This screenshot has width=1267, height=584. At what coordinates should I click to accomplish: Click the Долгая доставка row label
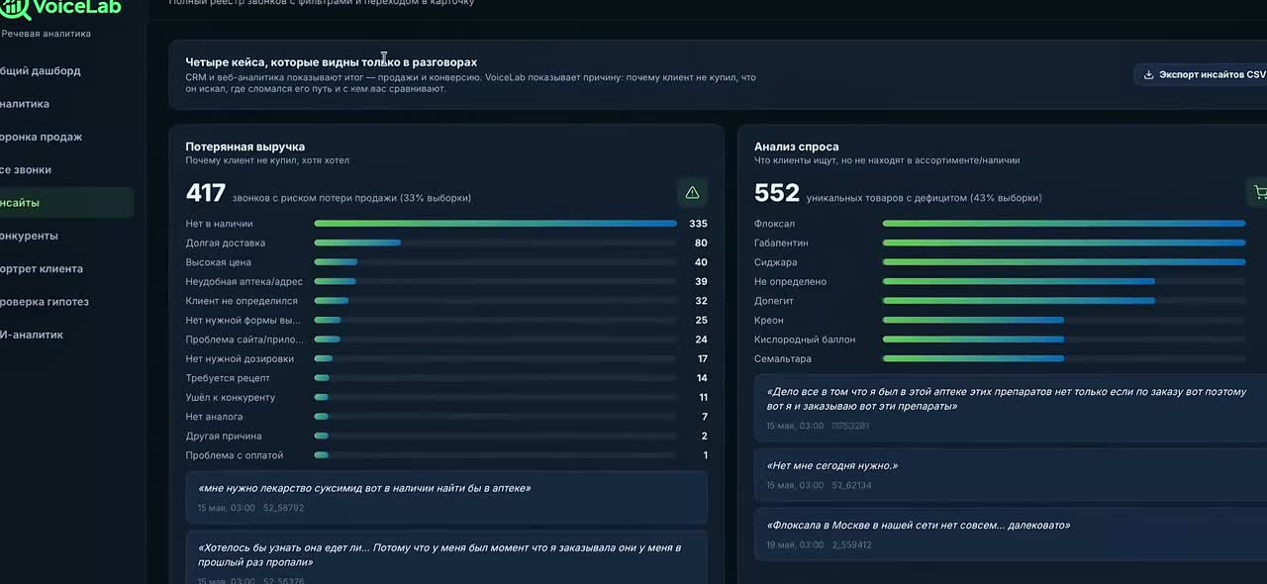coord(226,243)
